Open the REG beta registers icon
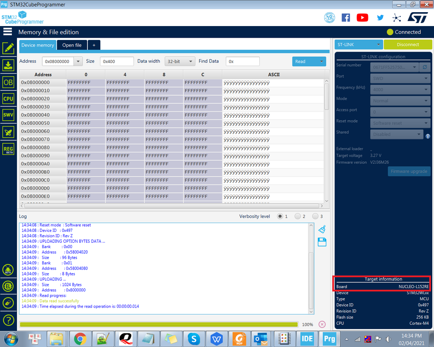The image size is (434, 347). pos(8,149)
